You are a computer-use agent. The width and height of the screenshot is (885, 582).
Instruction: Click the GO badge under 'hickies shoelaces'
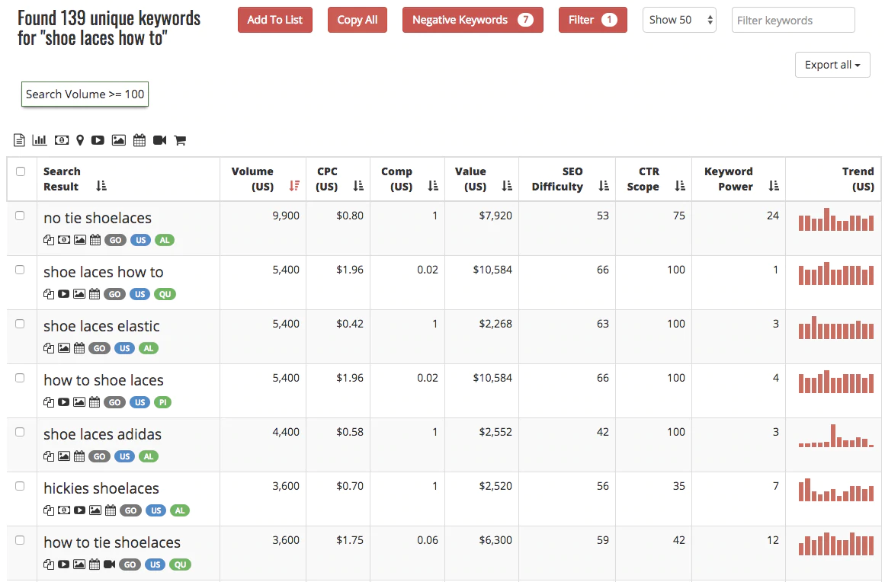[x=131, y=510]
